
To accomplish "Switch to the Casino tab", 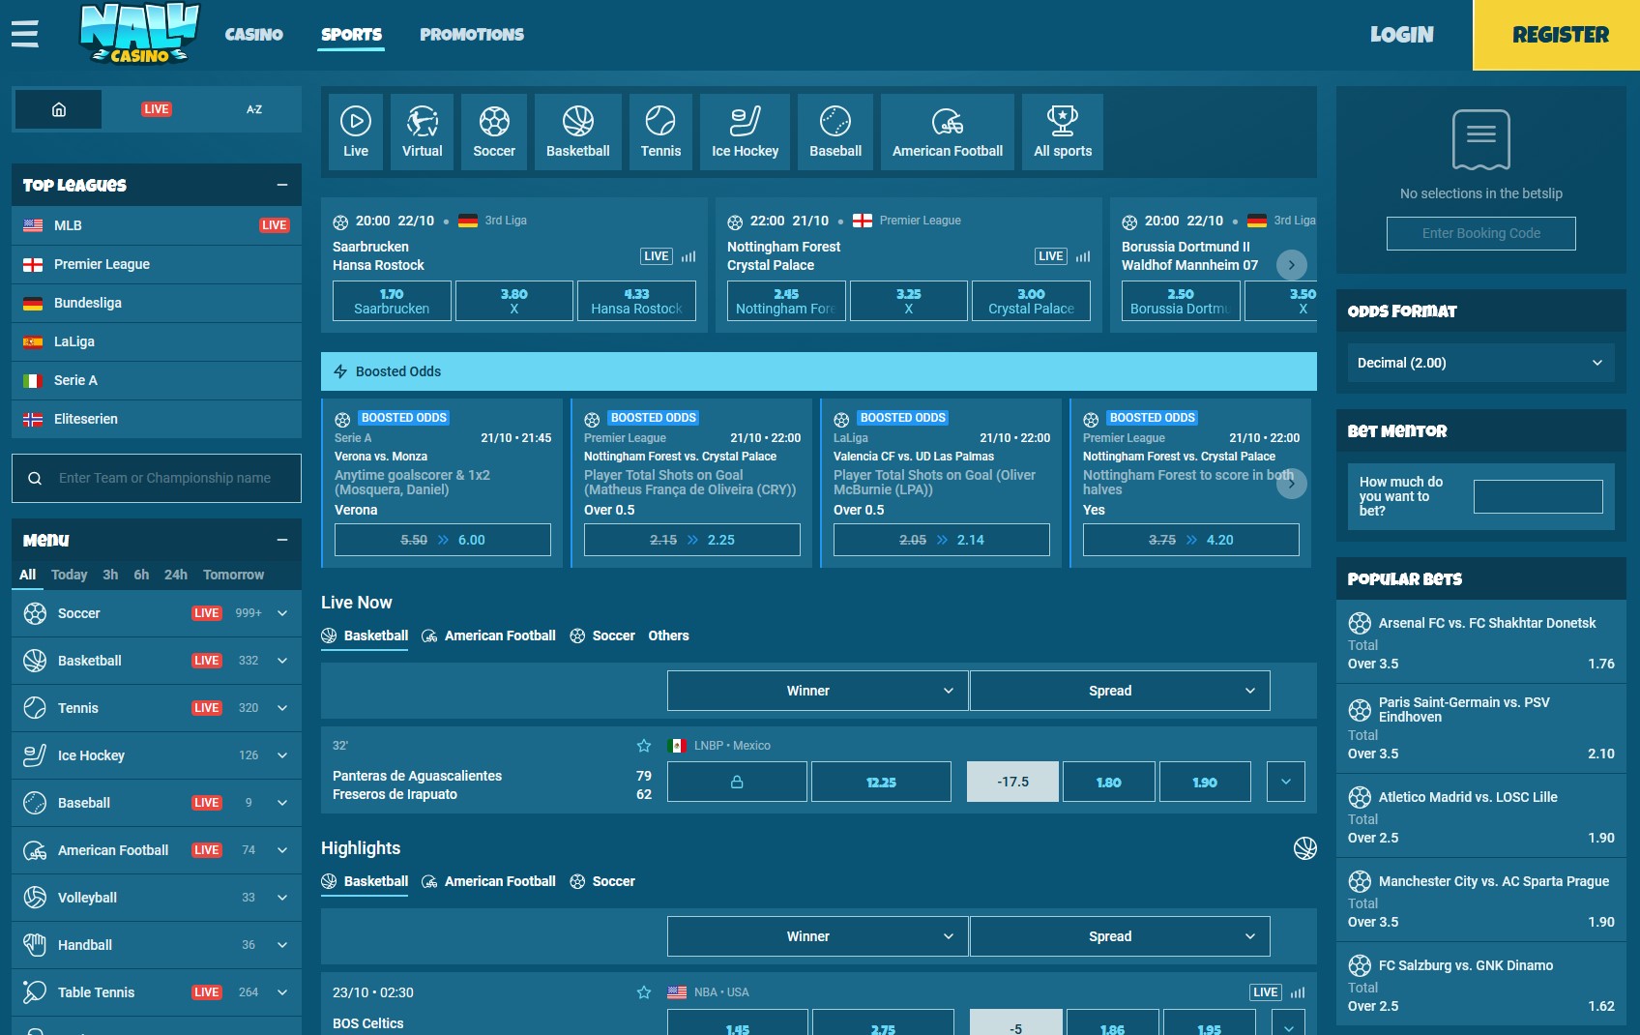I will pyautogui.click(x=253, y=35).
